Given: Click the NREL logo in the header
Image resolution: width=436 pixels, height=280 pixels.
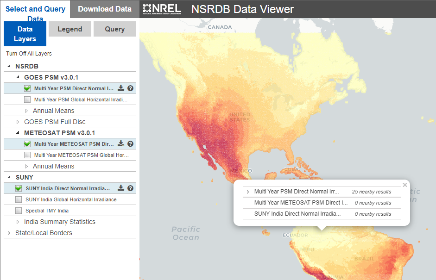Looking at the screenshot, I should tap(162, 8).
